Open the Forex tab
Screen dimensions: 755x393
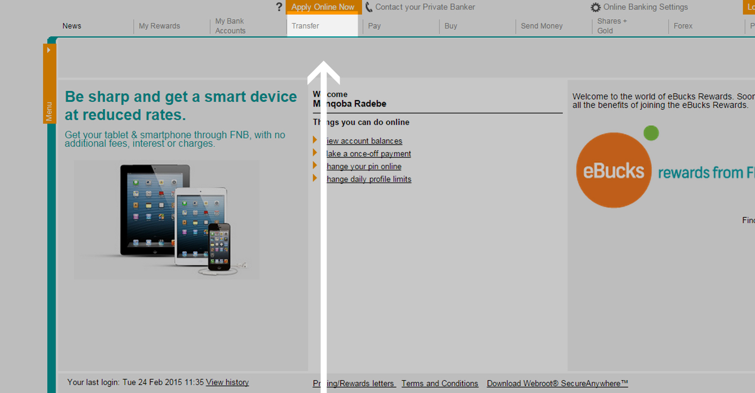tap(683, 26)
